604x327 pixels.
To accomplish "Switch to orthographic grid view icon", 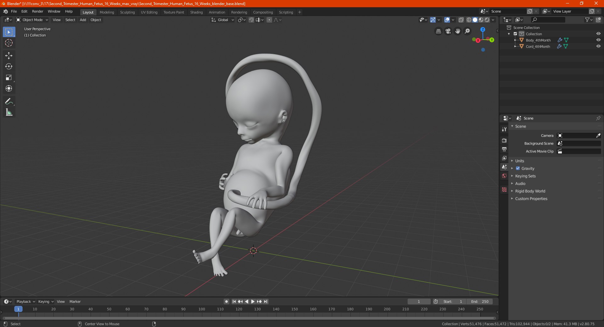I will [438, 31].
